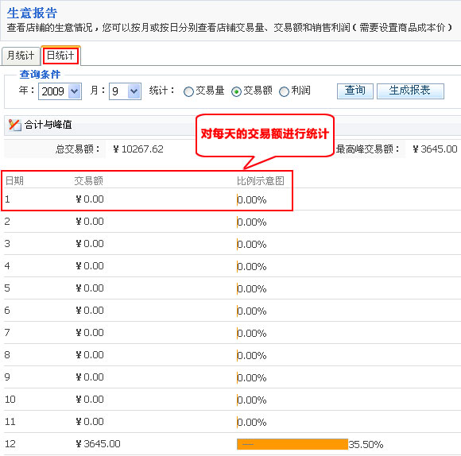The image size is (461, 456).
Task: Click the 35.50% percentage text
Action: tap(366, 445)
